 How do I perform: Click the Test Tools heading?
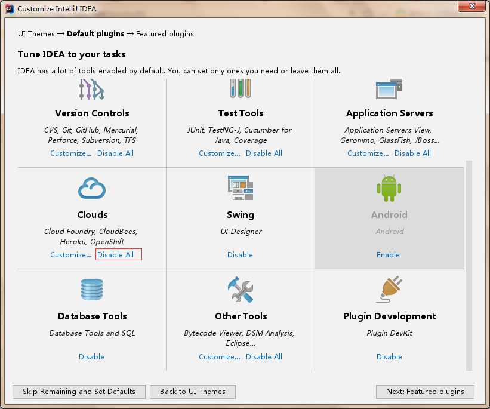tap(241, 113)
